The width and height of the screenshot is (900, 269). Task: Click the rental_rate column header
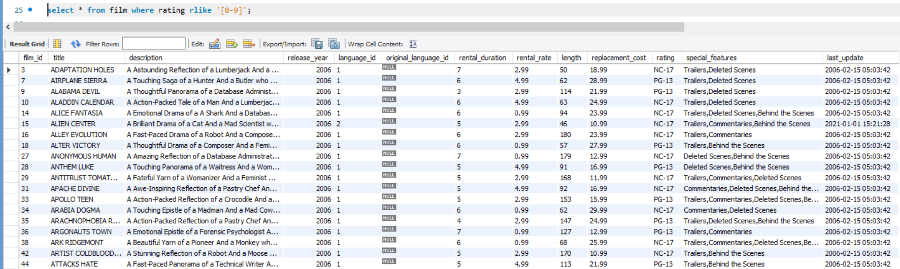pyautogui.click(x=534, y=58)
